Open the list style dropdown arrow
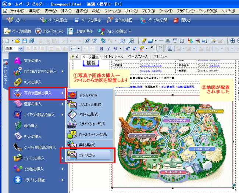 pos(79,49)
